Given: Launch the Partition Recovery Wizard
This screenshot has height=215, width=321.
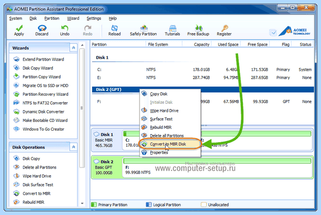Looking at the screenshot, I should point(41,94).
